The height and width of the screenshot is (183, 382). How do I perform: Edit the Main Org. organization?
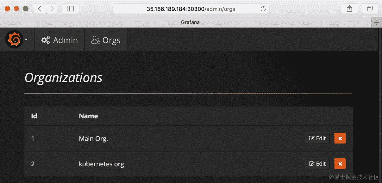(317, 138)
